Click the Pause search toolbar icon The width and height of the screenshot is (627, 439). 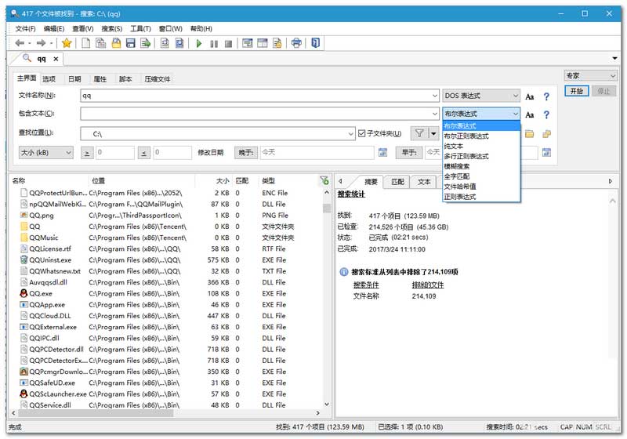tap(213, 43)
